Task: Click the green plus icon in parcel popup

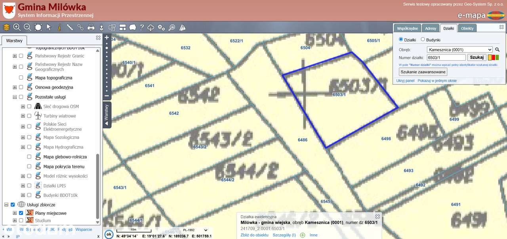Action: point(303,235)
